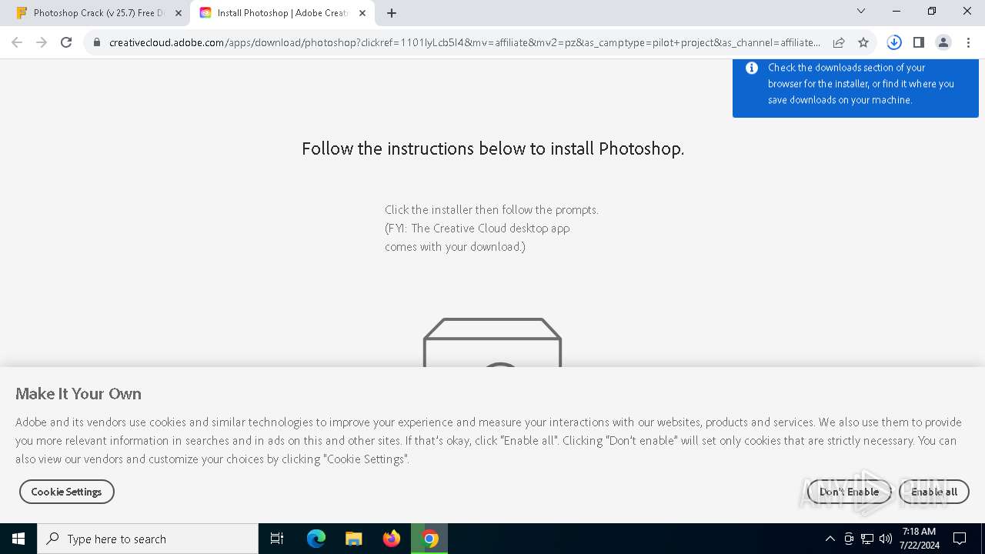Open Cookie Settings
This screenshot has height=554, width=985.
[67, 492]
